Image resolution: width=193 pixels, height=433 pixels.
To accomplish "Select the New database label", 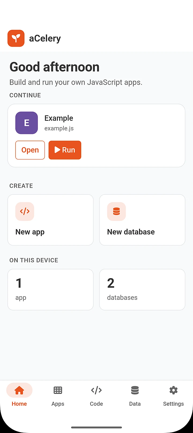I will (131, 232).
